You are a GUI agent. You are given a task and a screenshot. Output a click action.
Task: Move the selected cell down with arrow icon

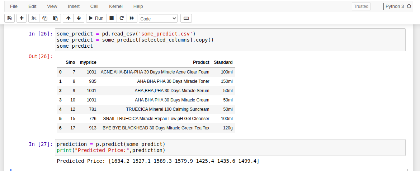click(x=79, y=18)
